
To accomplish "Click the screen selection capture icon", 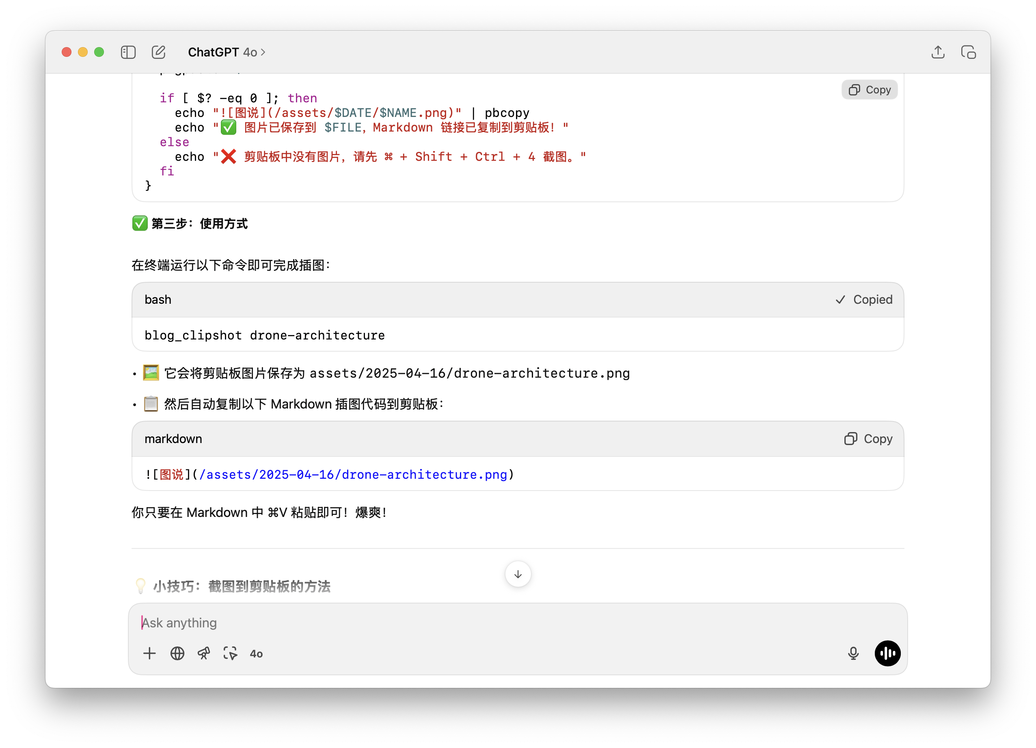I will point(230,653).
